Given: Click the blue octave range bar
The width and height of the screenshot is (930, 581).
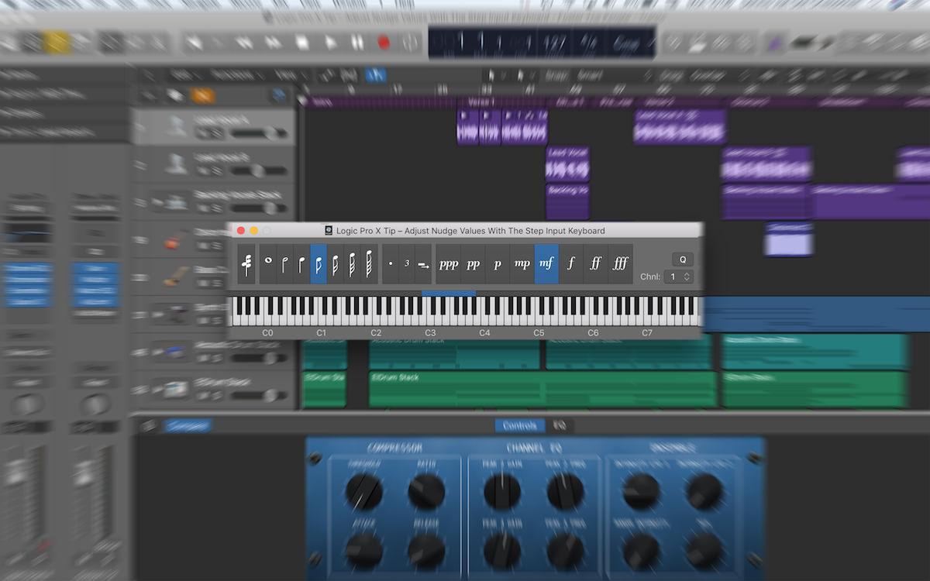Looking at the screenshot, I should point(449,294).
